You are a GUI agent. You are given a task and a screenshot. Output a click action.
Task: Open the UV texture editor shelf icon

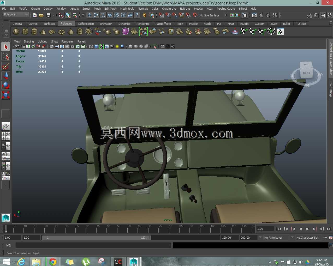(x=280, y=32)
